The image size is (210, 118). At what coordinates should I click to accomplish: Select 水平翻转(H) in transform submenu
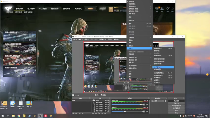163,67
